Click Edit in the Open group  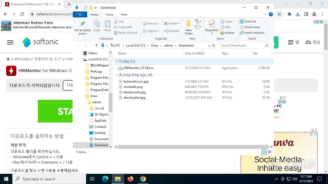225,27
